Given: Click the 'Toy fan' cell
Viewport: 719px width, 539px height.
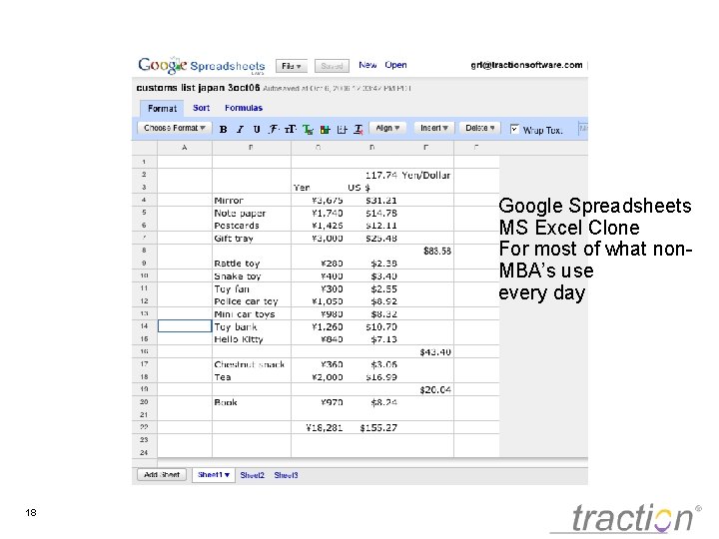Looking at the screenshot, I should point(252,288).
